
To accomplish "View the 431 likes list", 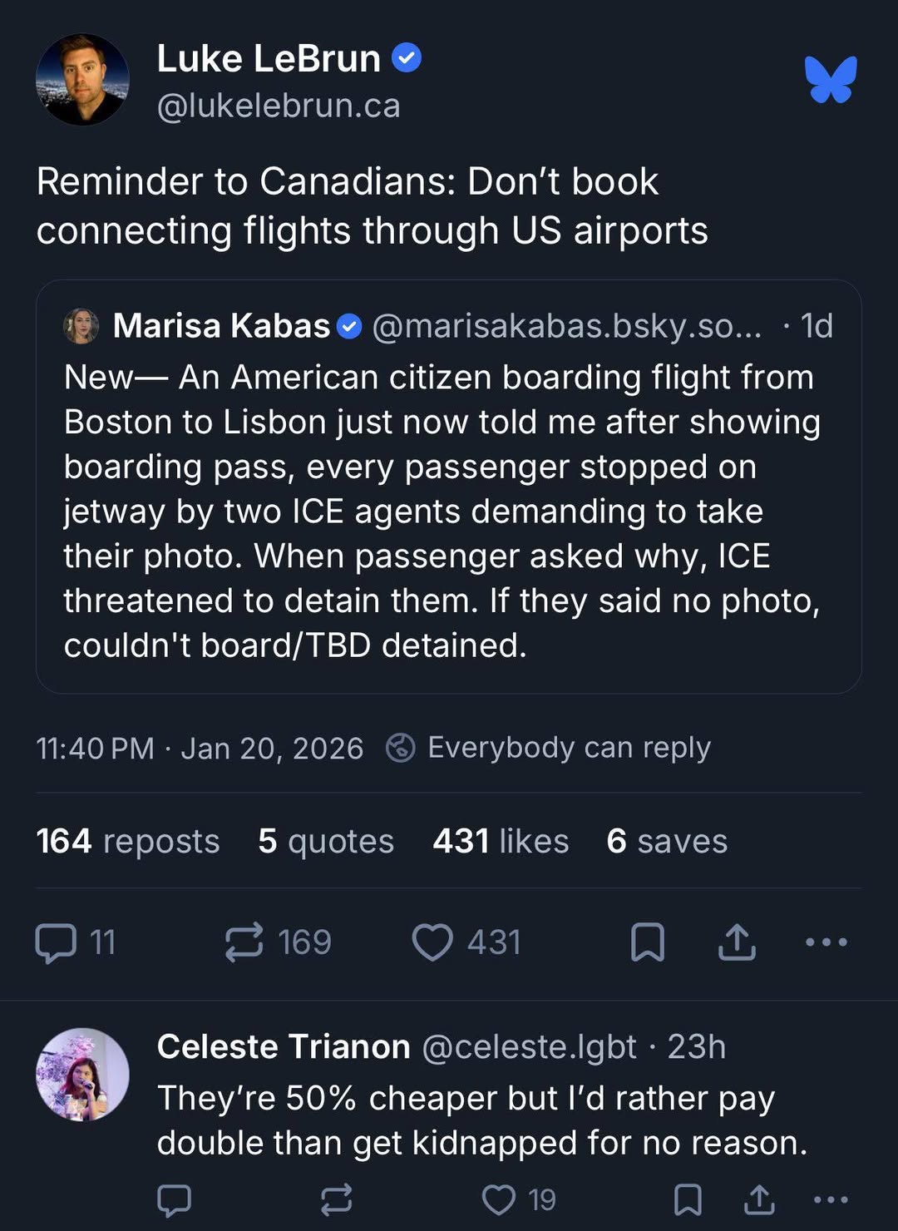I will (x=499, y=841).
